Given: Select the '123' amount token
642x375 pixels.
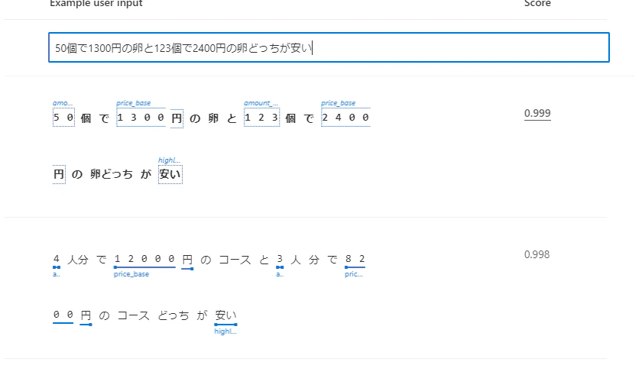Looking at the screenshot, I should [261, 118].
